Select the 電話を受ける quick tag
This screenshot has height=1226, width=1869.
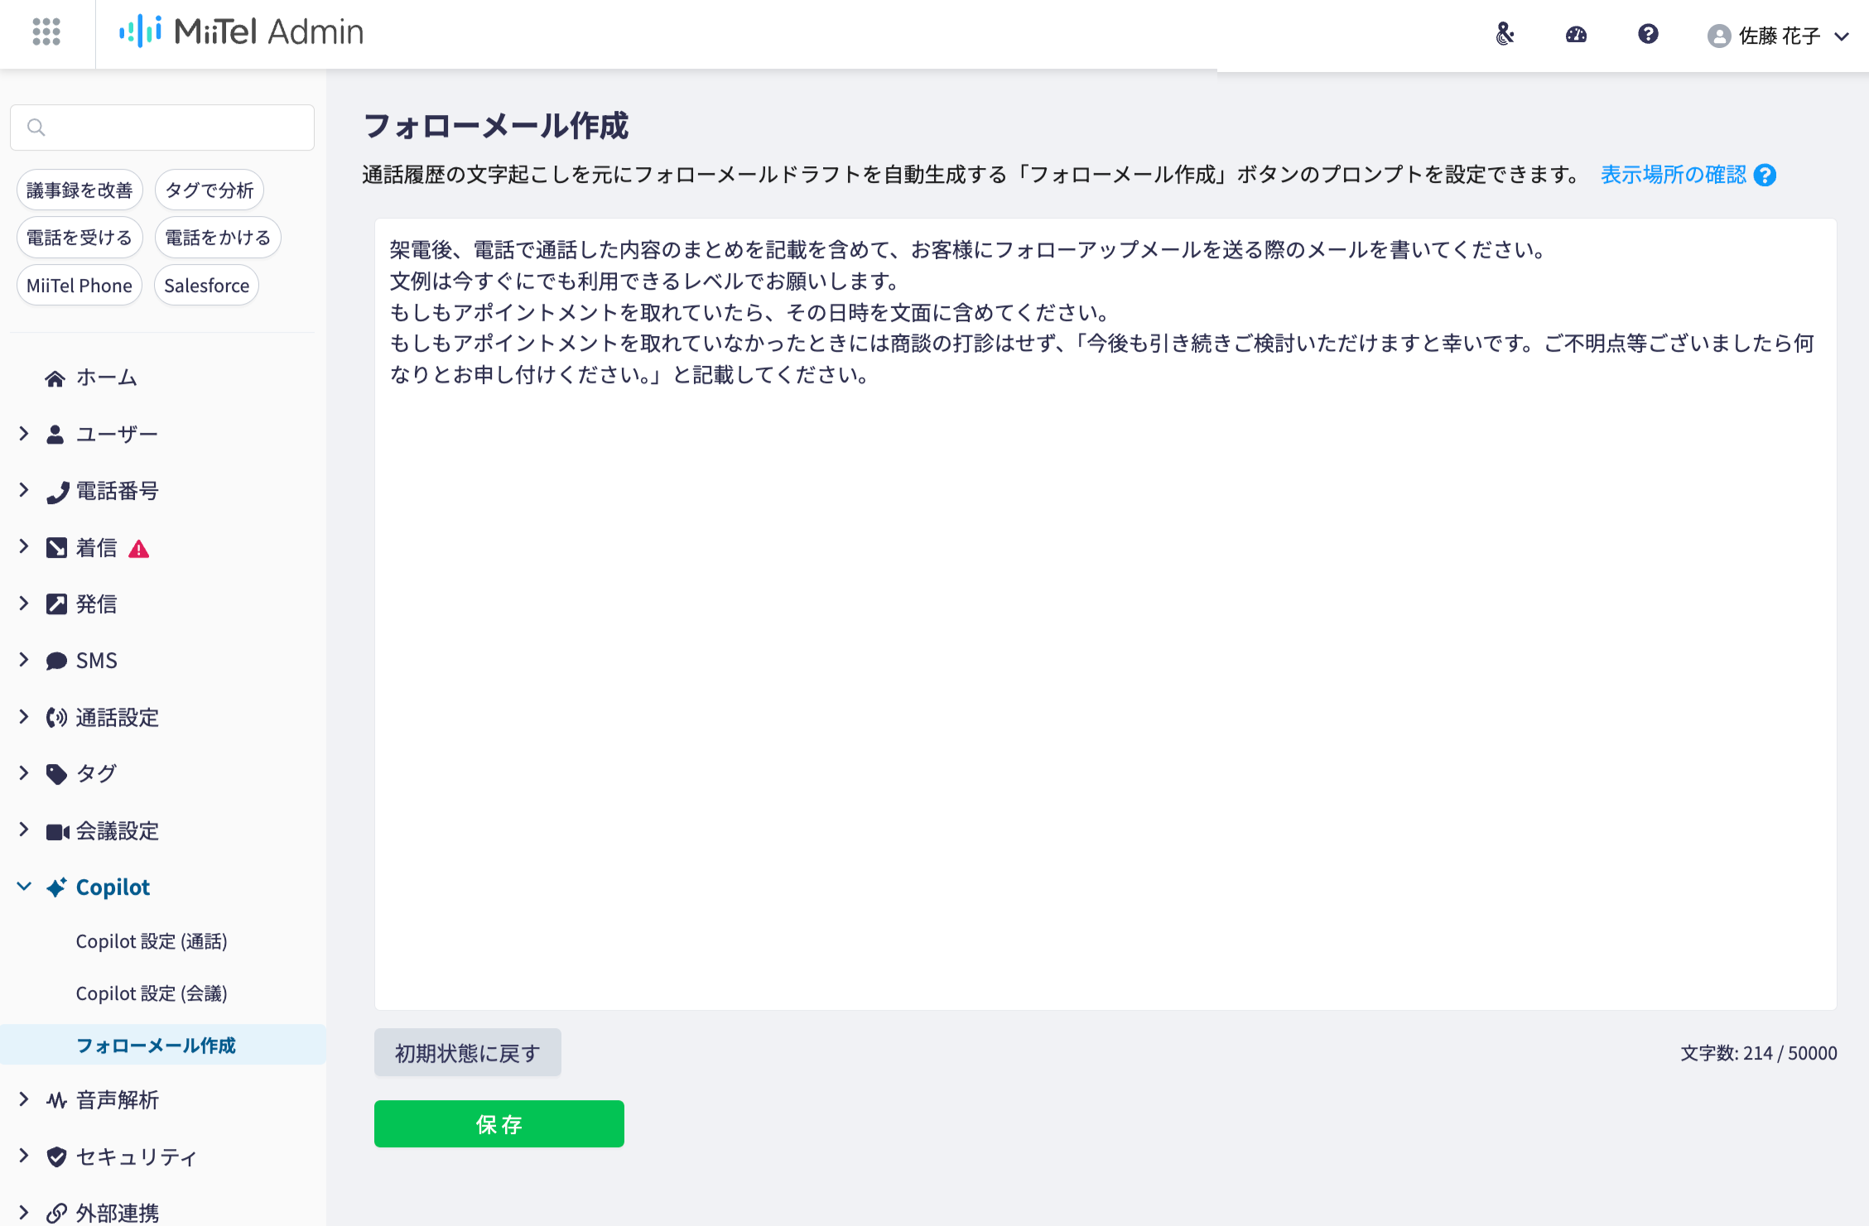(x=79, y=238)
